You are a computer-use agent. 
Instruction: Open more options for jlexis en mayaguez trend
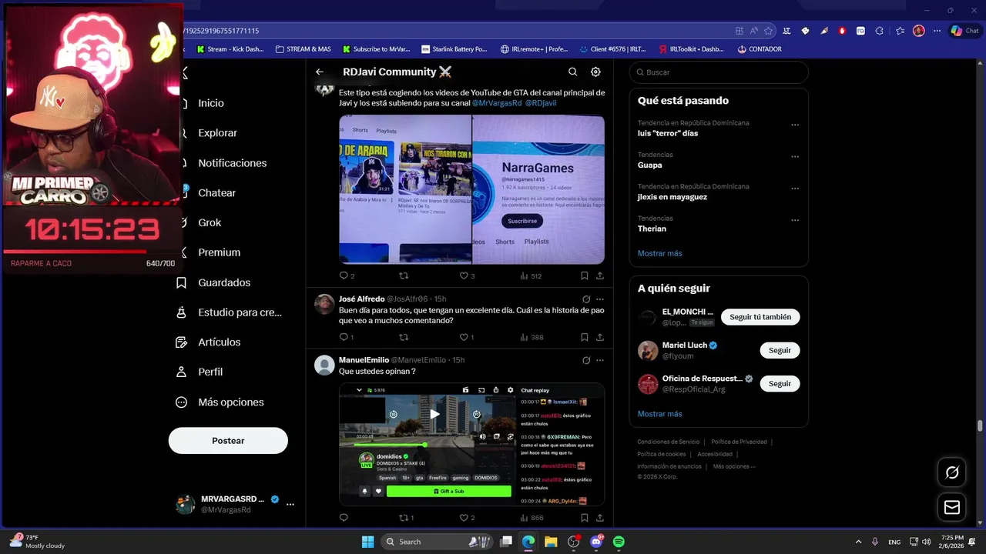(795, 189)
